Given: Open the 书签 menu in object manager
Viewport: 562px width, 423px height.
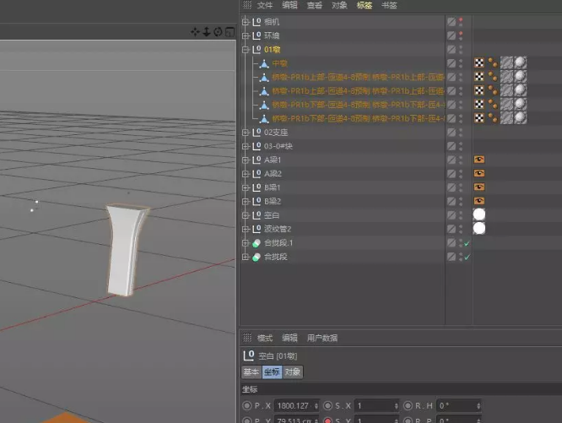Looking at the screenshot, I should click(389, 5).
